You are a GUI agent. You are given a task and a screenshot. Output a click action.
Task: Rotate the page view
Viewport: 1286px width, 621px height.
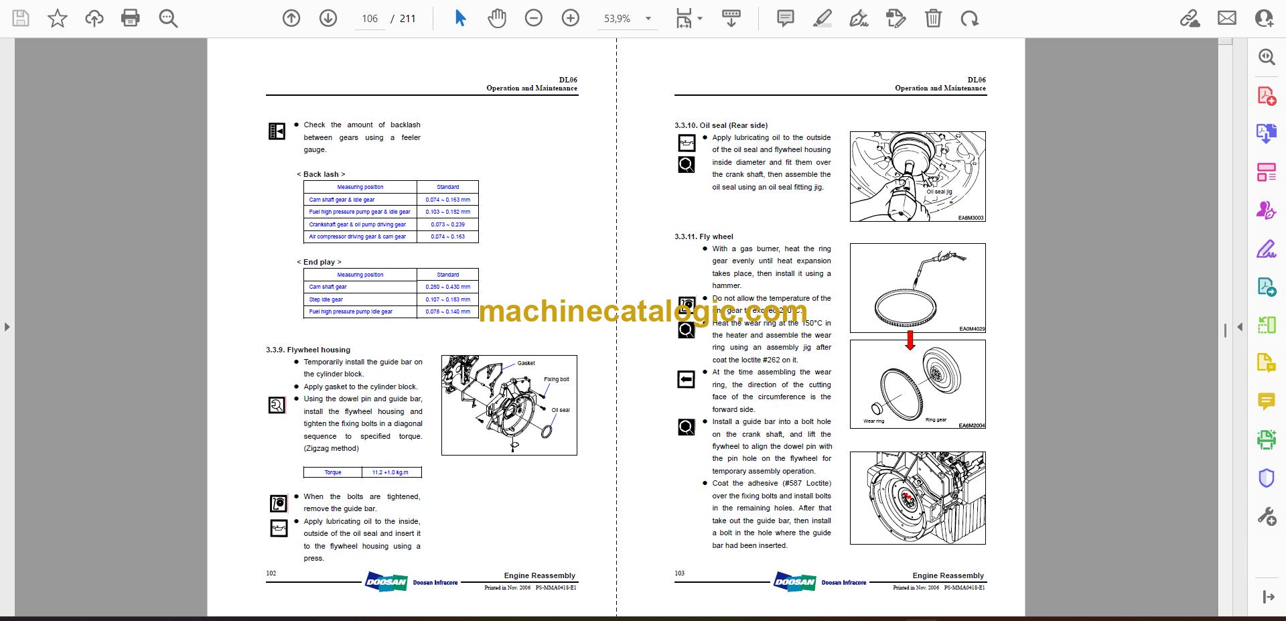969,18
